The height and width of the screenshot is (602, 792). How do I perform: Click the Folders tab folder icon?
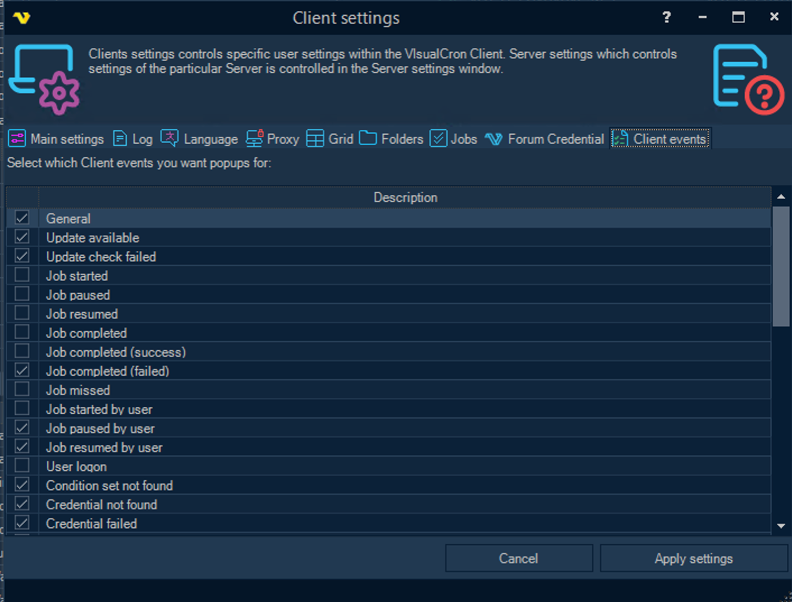(x=368, y=138)
